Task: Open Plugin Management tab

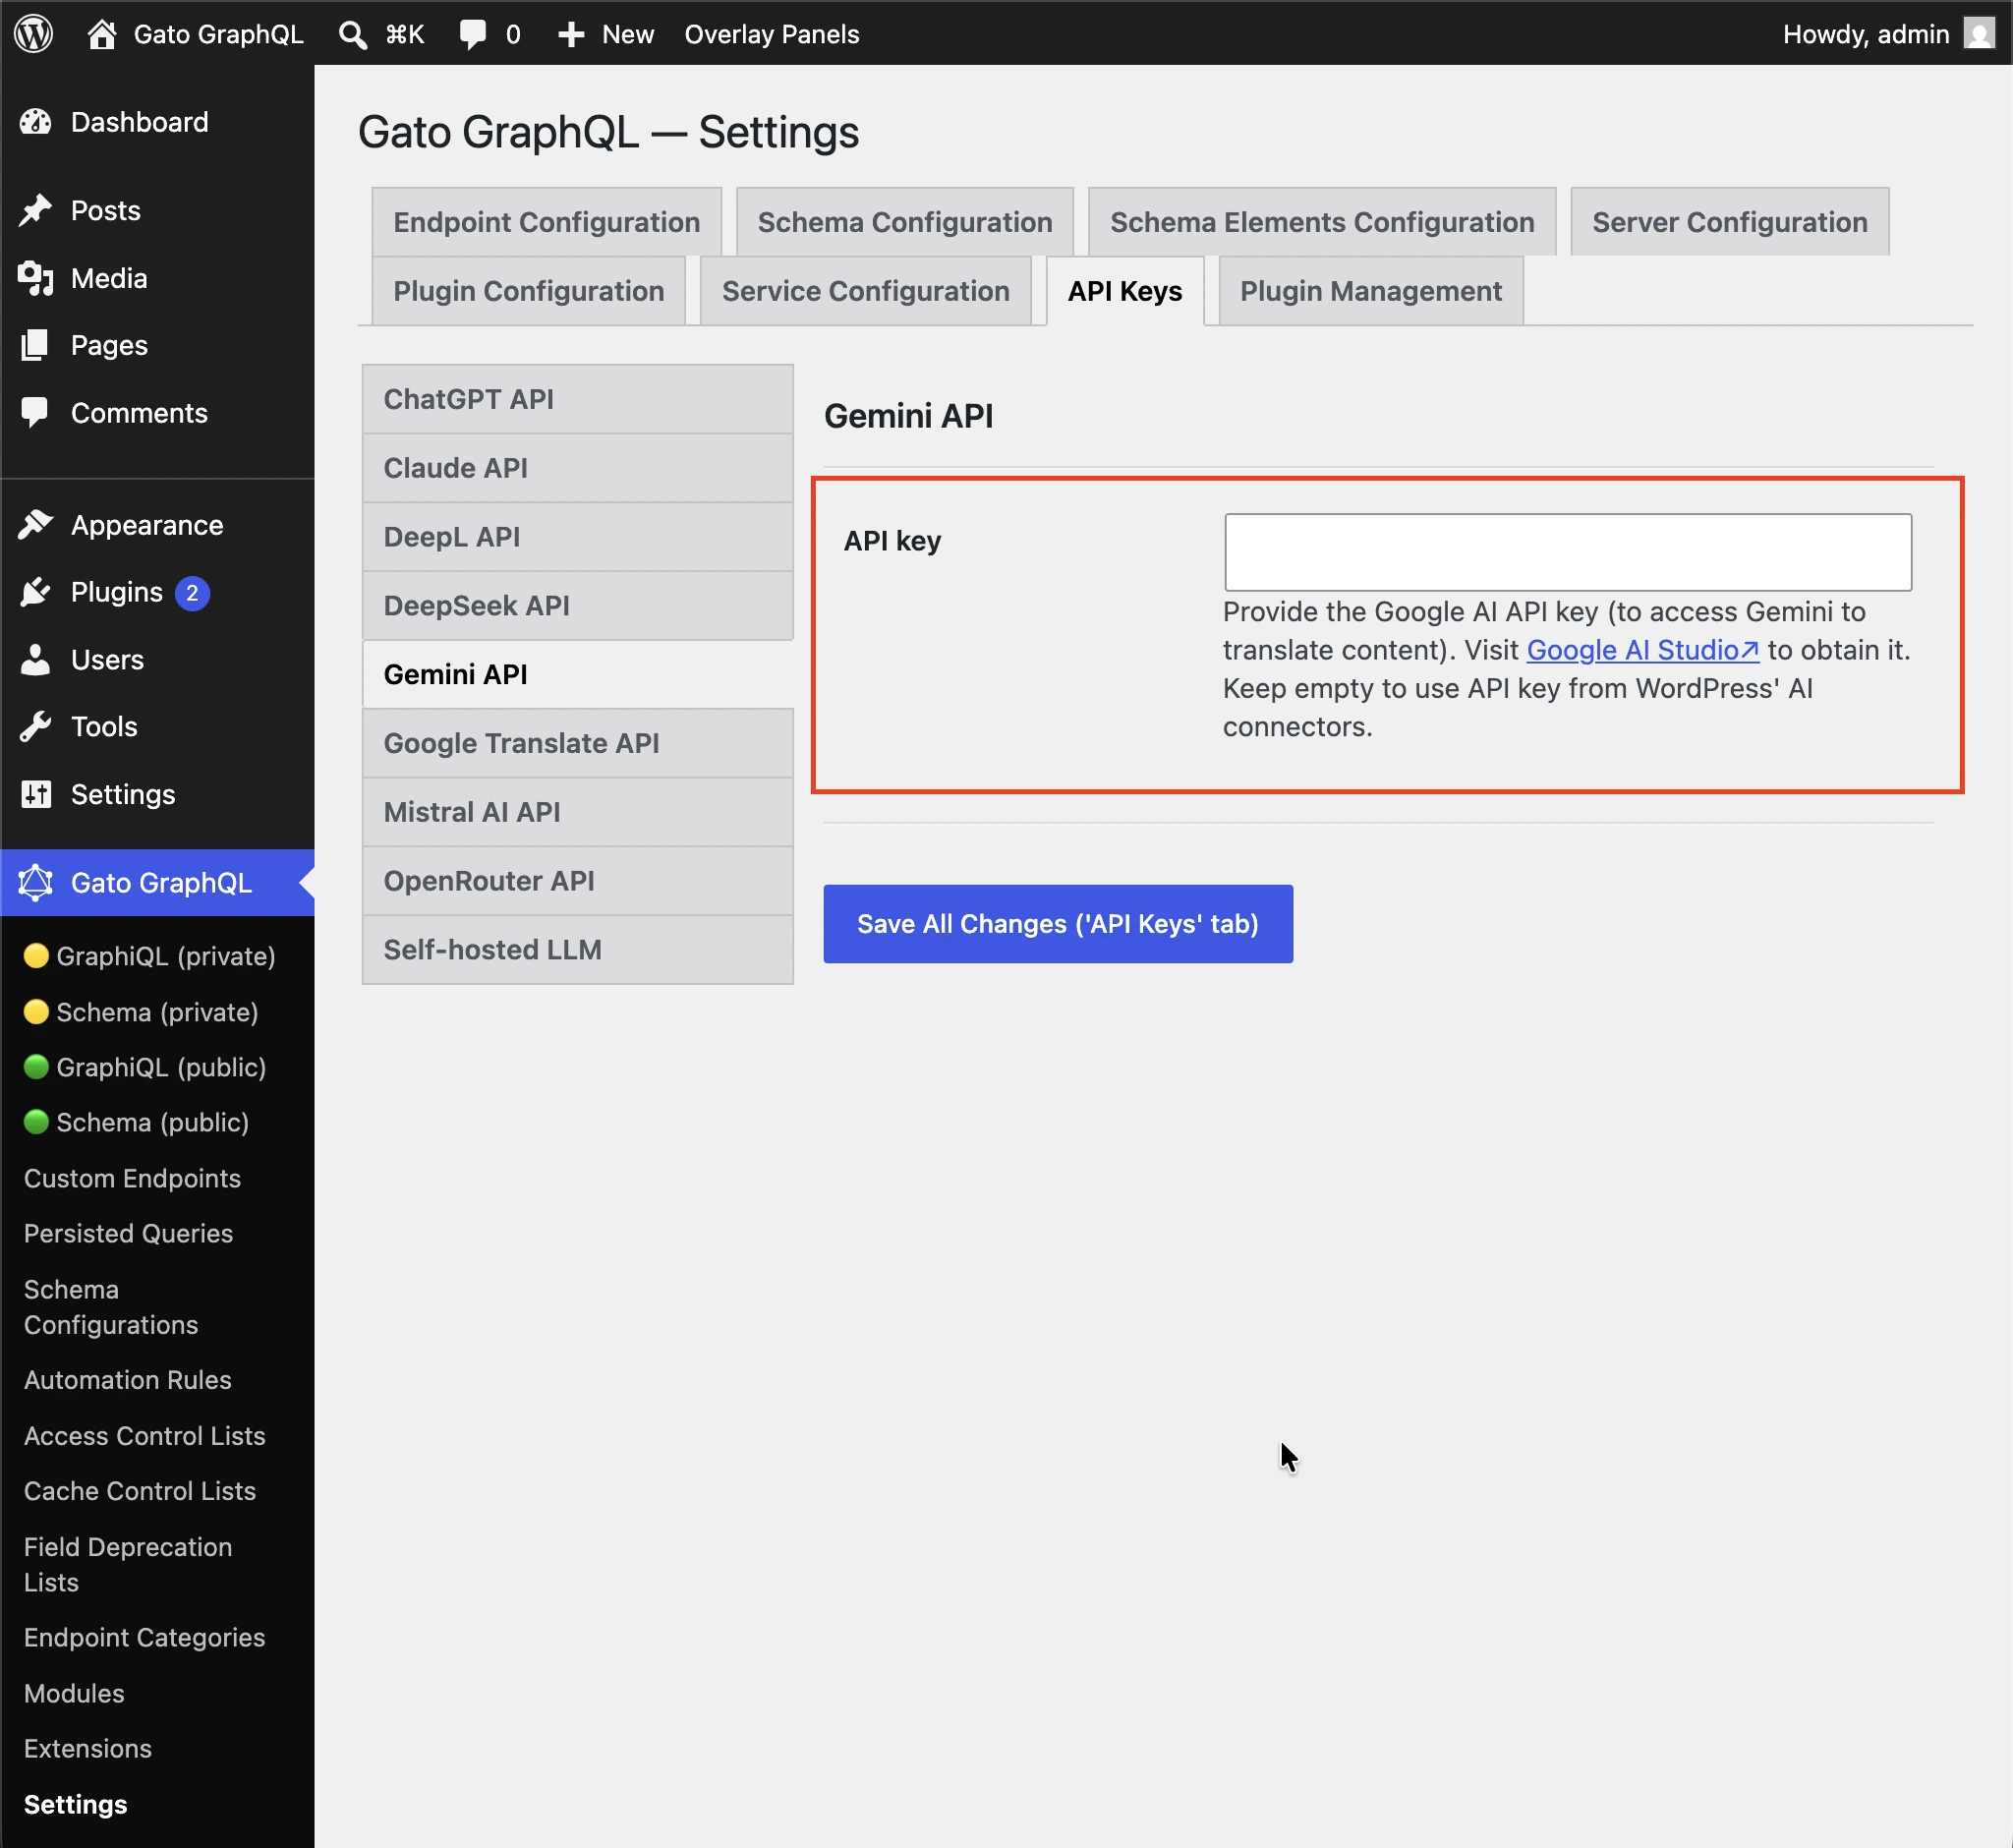Action: point(1370,291)
